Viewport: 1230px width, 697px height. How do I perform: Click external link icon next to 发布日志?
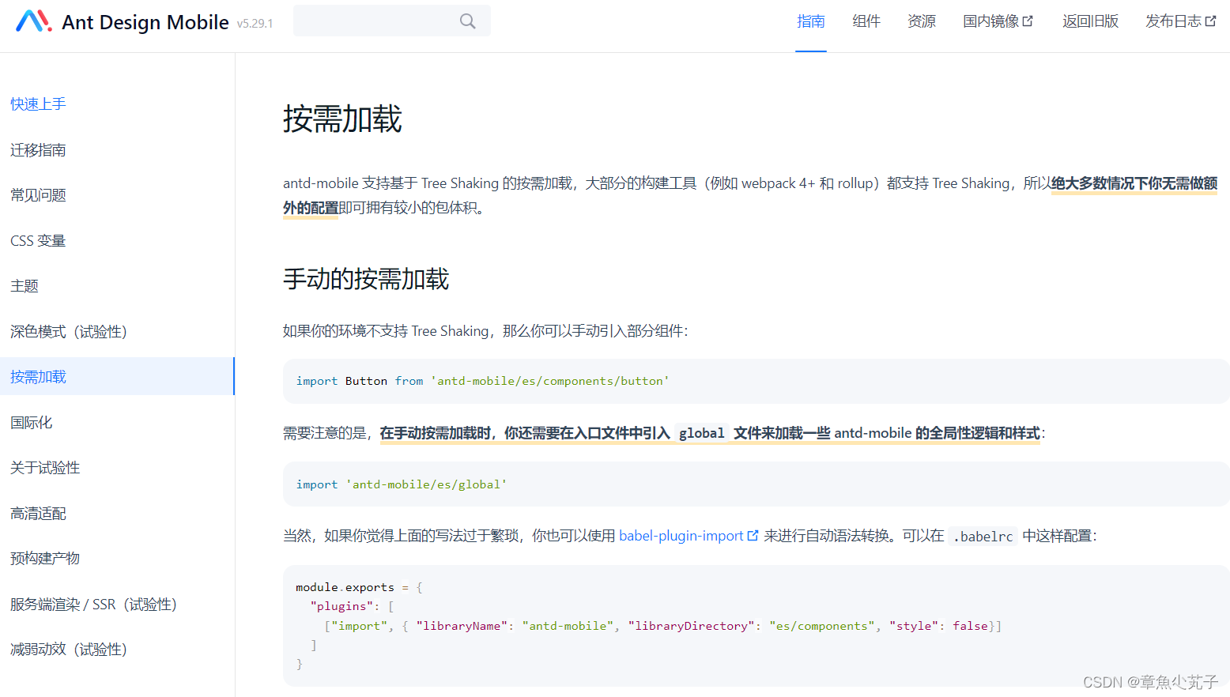click(1210, 21)
